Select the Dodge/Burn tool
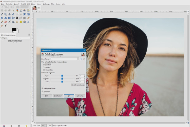 (6, 25)
